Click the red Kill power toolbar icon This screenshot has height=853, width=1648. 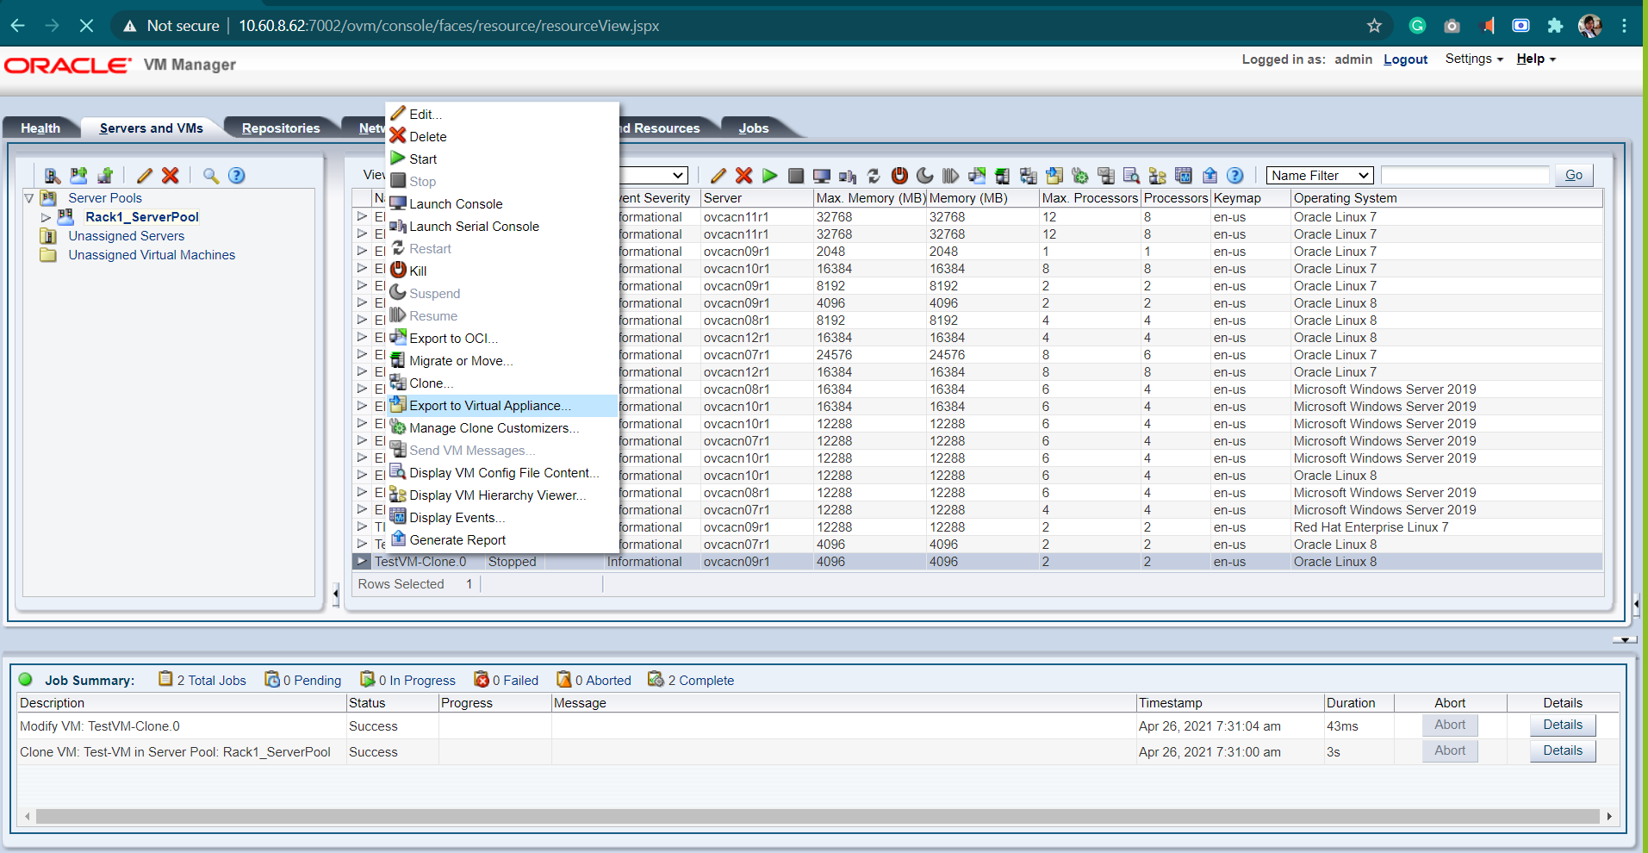tap(899, 176)
